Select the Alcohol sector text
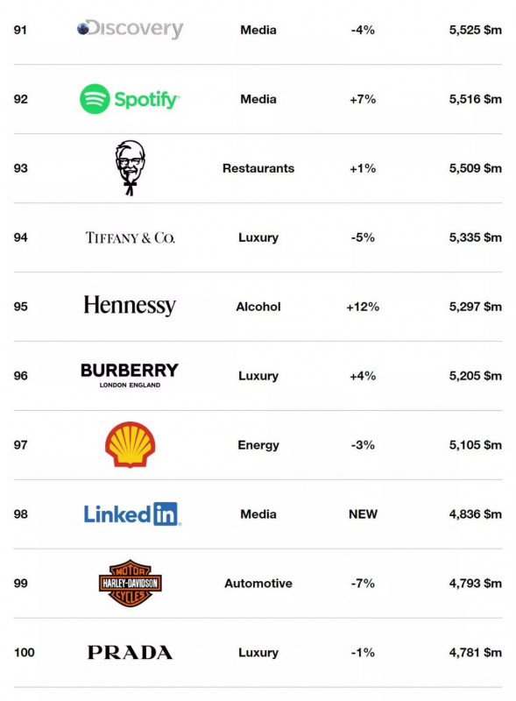516x701 pixels. coord(258,307)
